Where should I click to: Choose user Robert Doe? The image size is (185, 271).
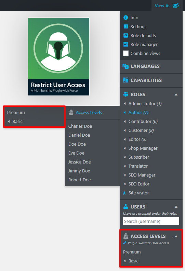point(80,180)
